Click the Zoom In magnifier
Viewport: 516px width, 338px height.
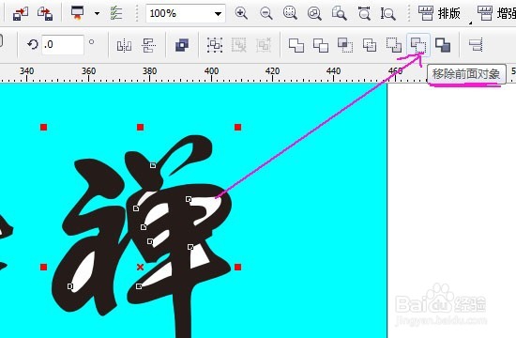pyautogui.click(x=241, y=13)
